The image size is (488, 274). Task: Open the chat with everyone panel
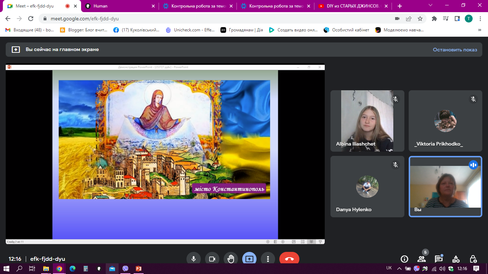[x=439, y=259]
